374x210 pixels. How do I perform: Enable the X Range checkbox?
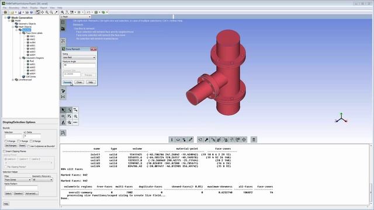pyautogui.click(x=6, y=141)
